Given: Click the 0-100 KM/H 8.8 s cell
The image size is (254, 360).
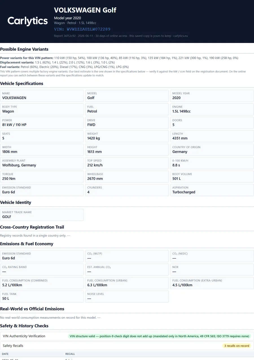Looking at the screenshot, I should pos(212,163).
